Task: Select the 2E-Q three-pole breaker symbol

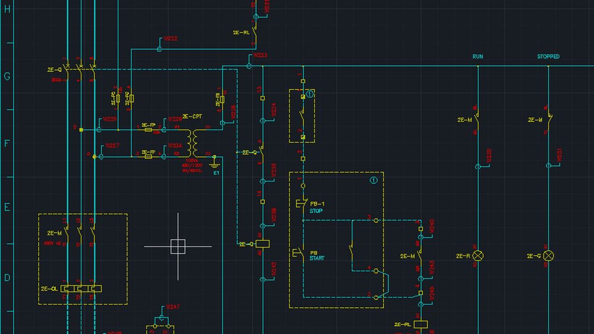Action: pos(80,69)
